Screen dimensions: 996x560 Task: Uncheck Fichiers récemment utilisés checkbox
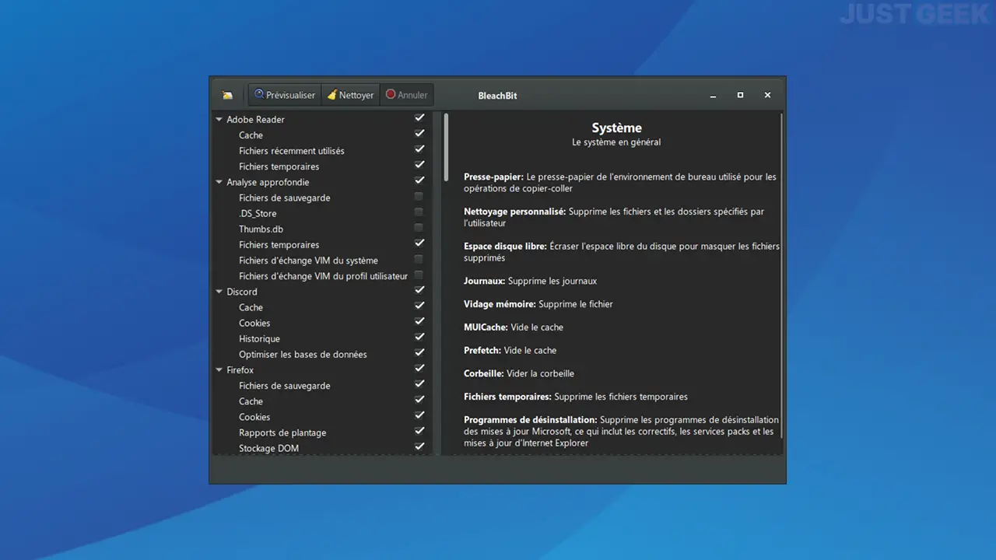pyautogui.click(x=419, y=149)
